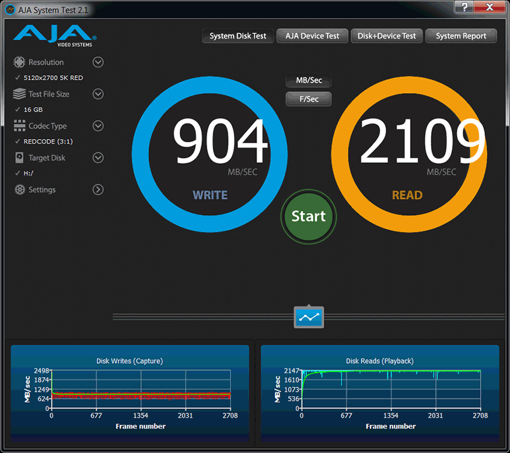Viewport: 510px width, 453px height.
Task: Click the Disk Reads playback graph
Action: pos(390,390)
